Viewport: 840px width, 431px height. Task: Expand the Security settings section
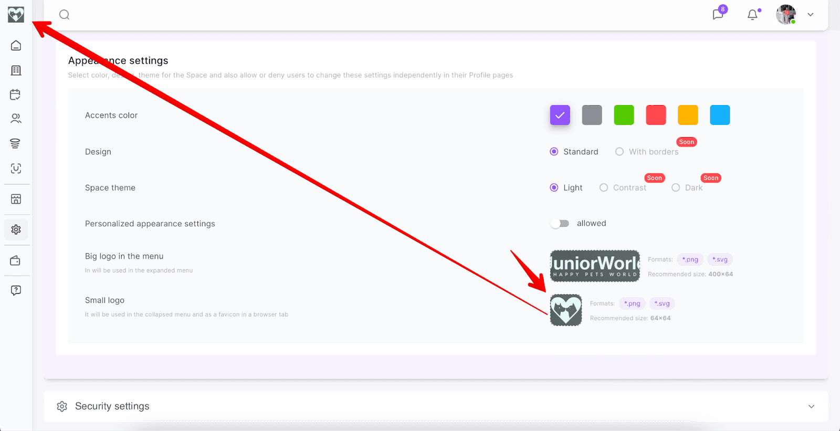coord(811,406)
